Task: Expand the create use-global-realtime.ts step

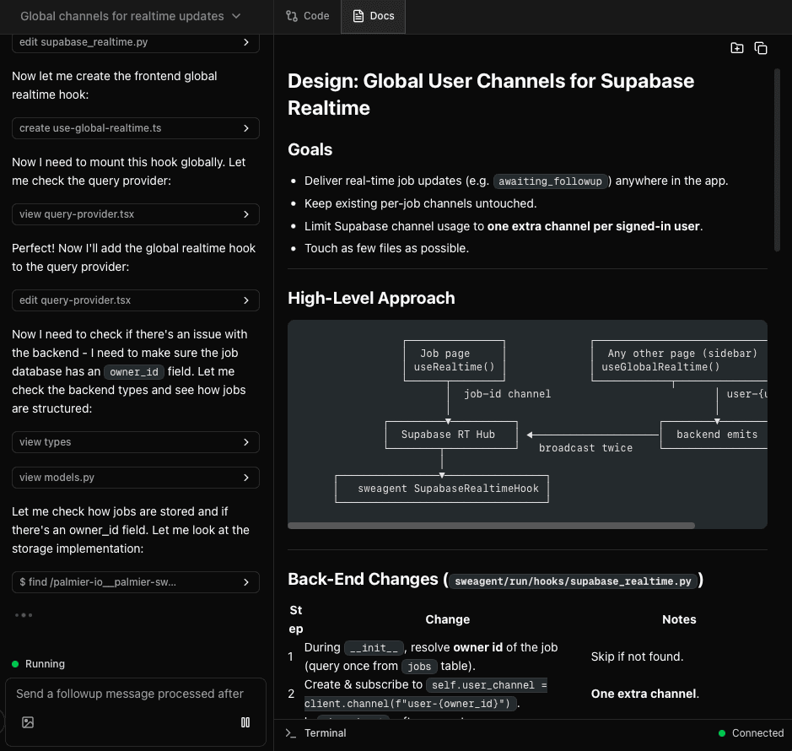Action: pos(135,128)
